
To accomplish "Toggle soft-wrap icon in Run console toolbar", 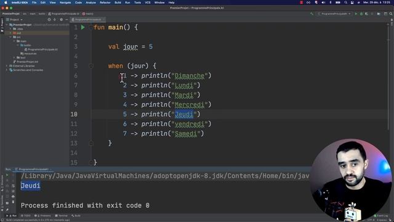I will [13, 186].
